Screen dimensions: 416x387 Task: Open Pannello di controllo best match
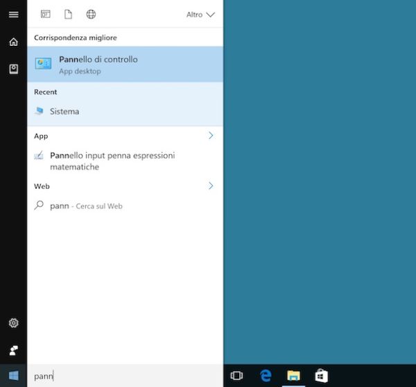125,65
